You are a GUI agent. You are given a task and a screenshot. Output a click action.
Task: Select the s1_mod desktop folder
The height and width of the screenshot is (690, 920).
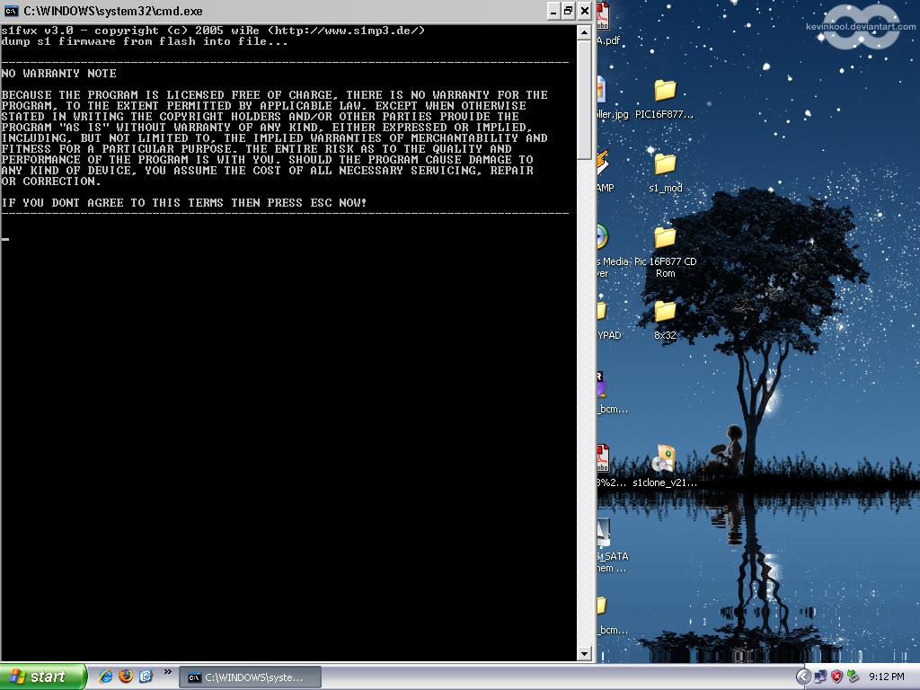pos(666,172)
